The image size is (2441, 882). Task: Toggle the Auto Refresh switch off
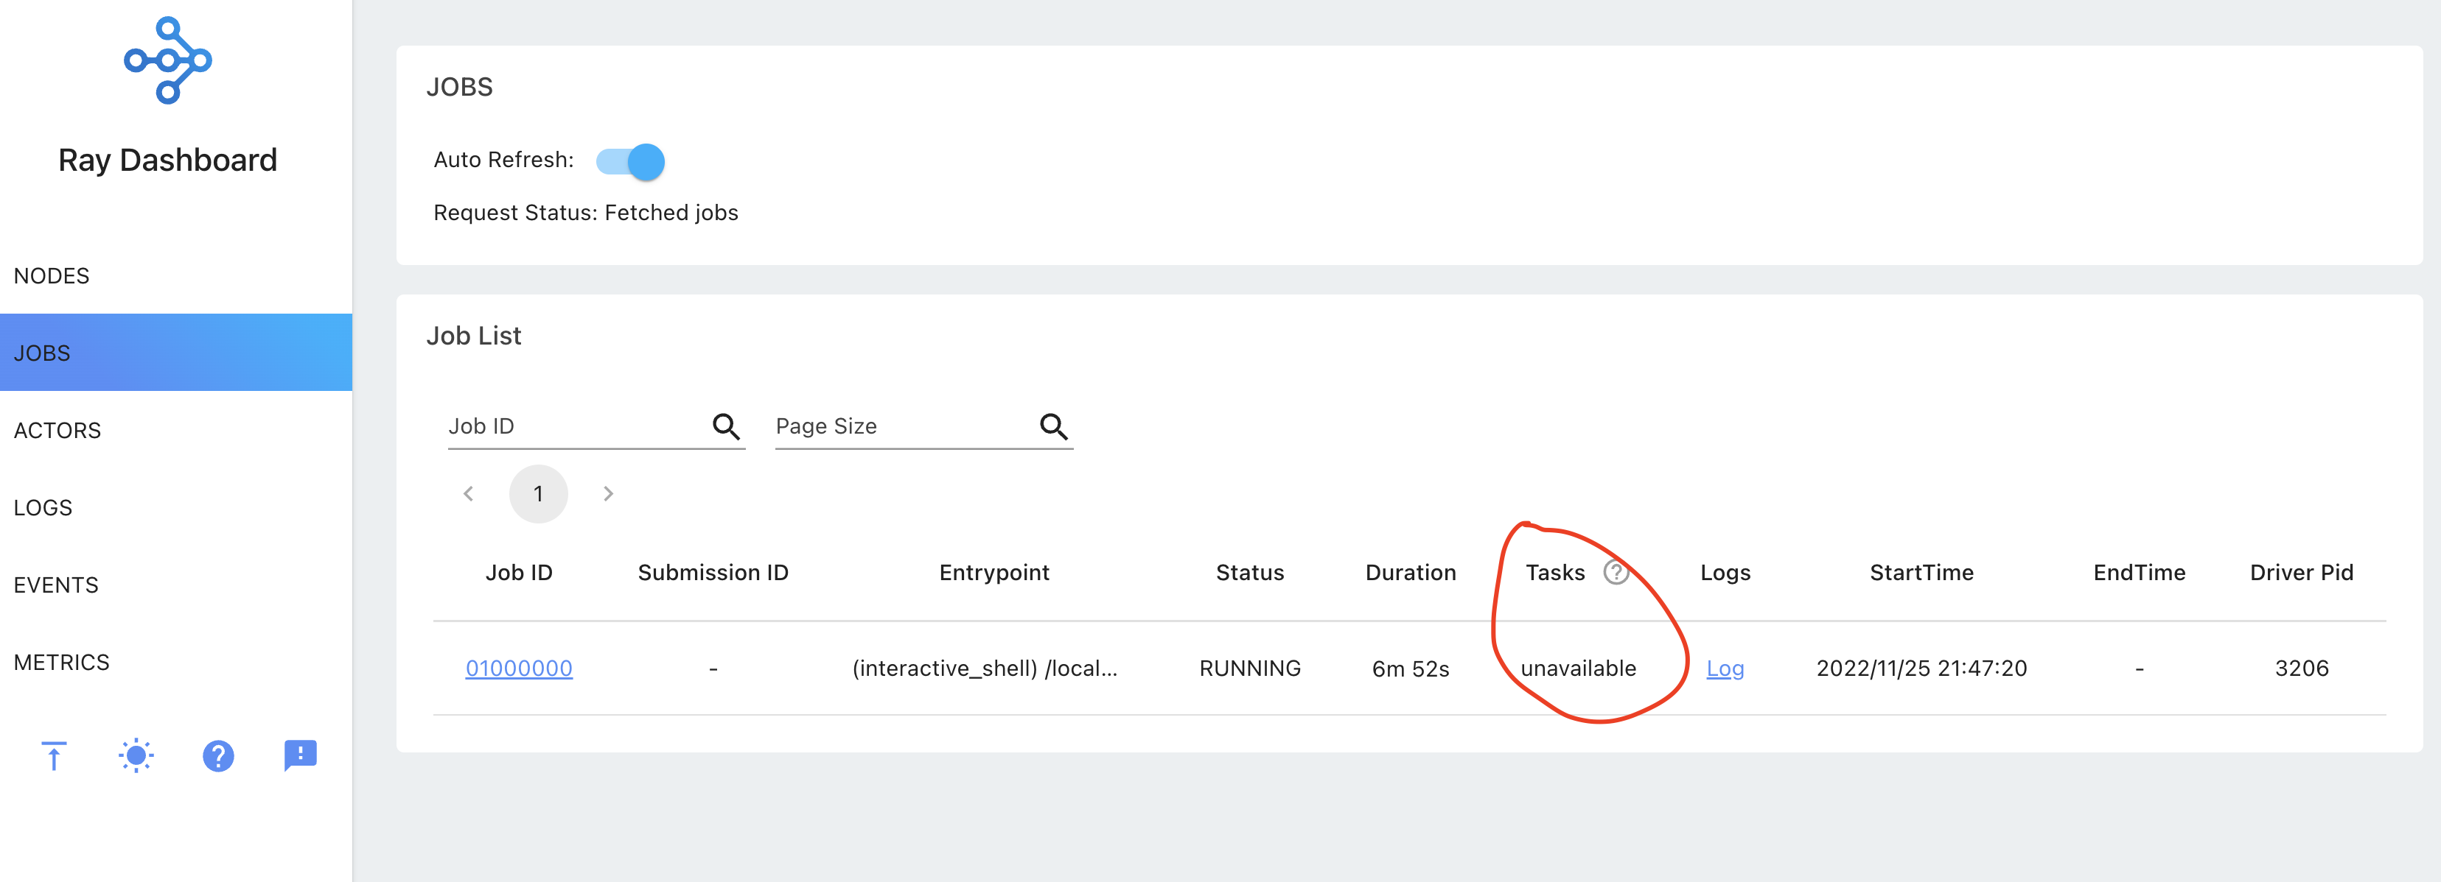pos(630,162)
